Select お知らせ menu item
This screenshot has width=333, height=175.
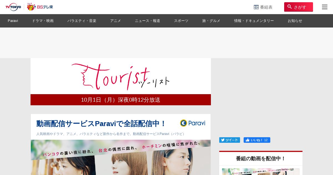[295, 21]
